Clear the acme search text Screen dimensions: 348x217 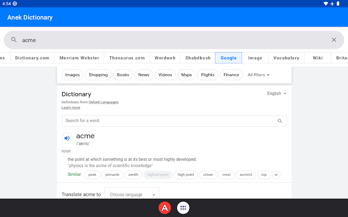334,40
